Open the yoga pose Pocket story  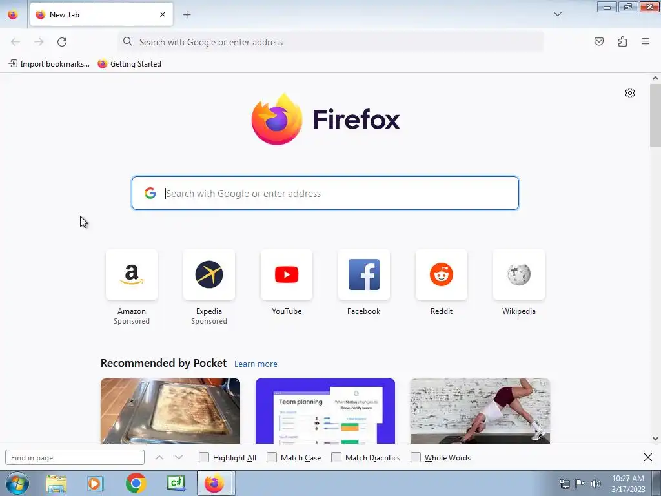pos(480,411)
